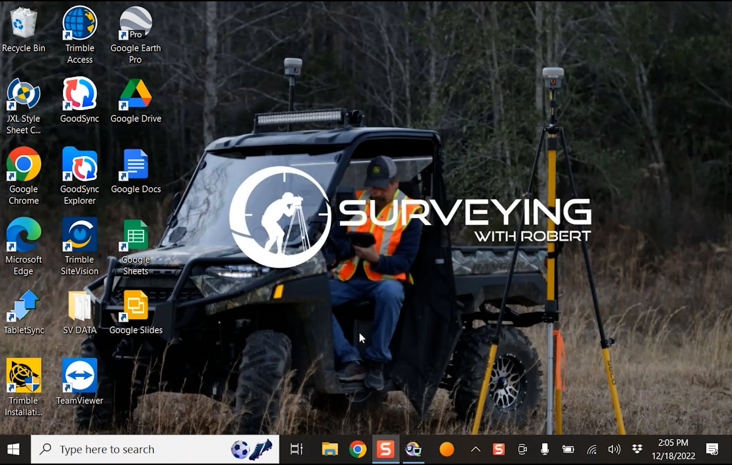
Task: Open Google Drive desktop shortcut
Action: pyautogui.click(x=136, y=100)
